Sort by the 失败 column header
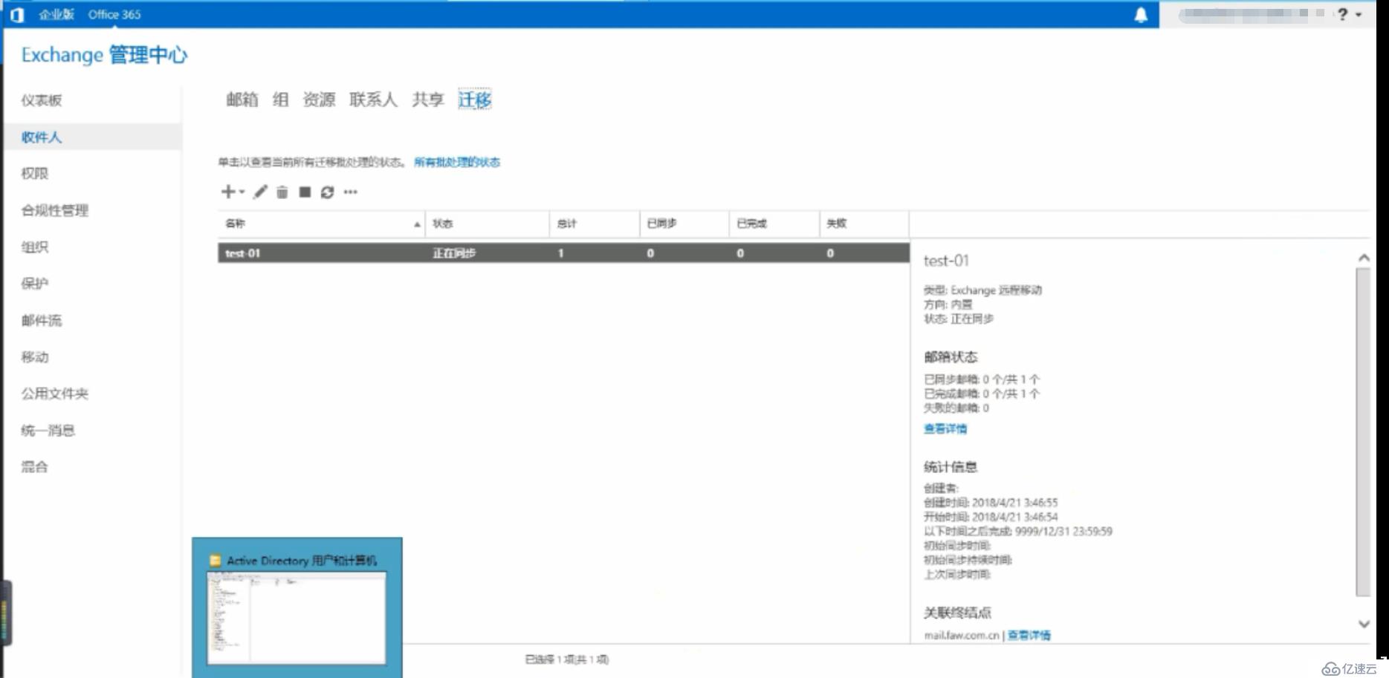Viewport: 1389px width, 678px height. pyautogui.click(x=864, y=224)
